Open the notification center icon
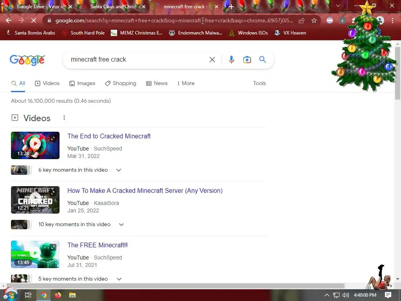 tap(388, 295)
